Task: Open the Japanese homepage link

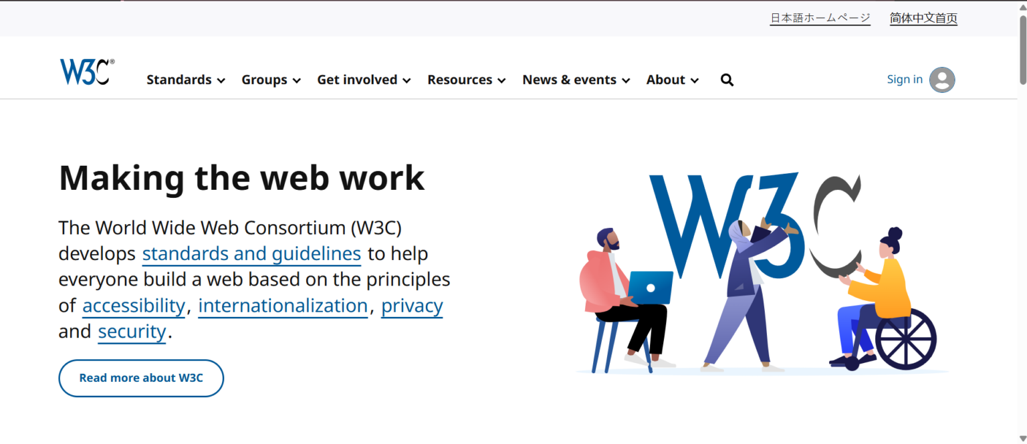Action: point(820,18)
